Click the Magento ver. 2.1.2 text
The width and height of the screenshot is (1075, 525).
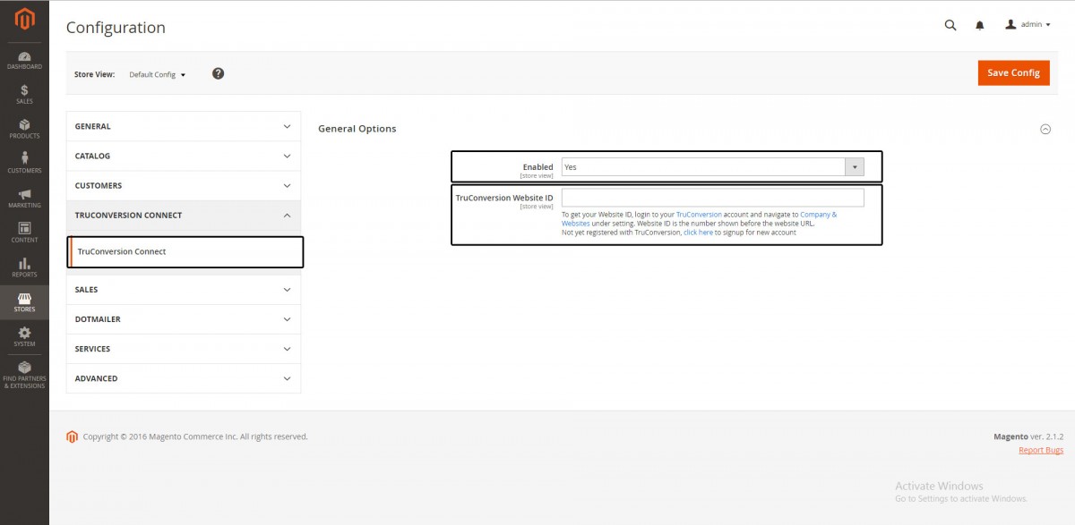click(x=1028, y=436)
